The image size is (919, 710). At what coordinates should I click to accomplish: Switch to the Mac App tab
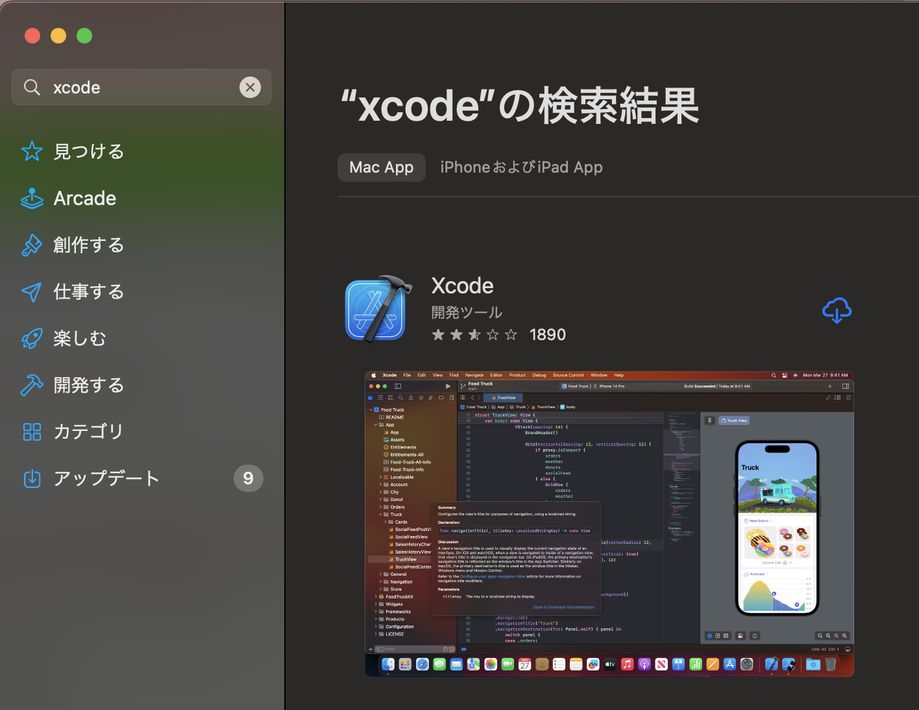pyautogui.click(x=382, y=167)
